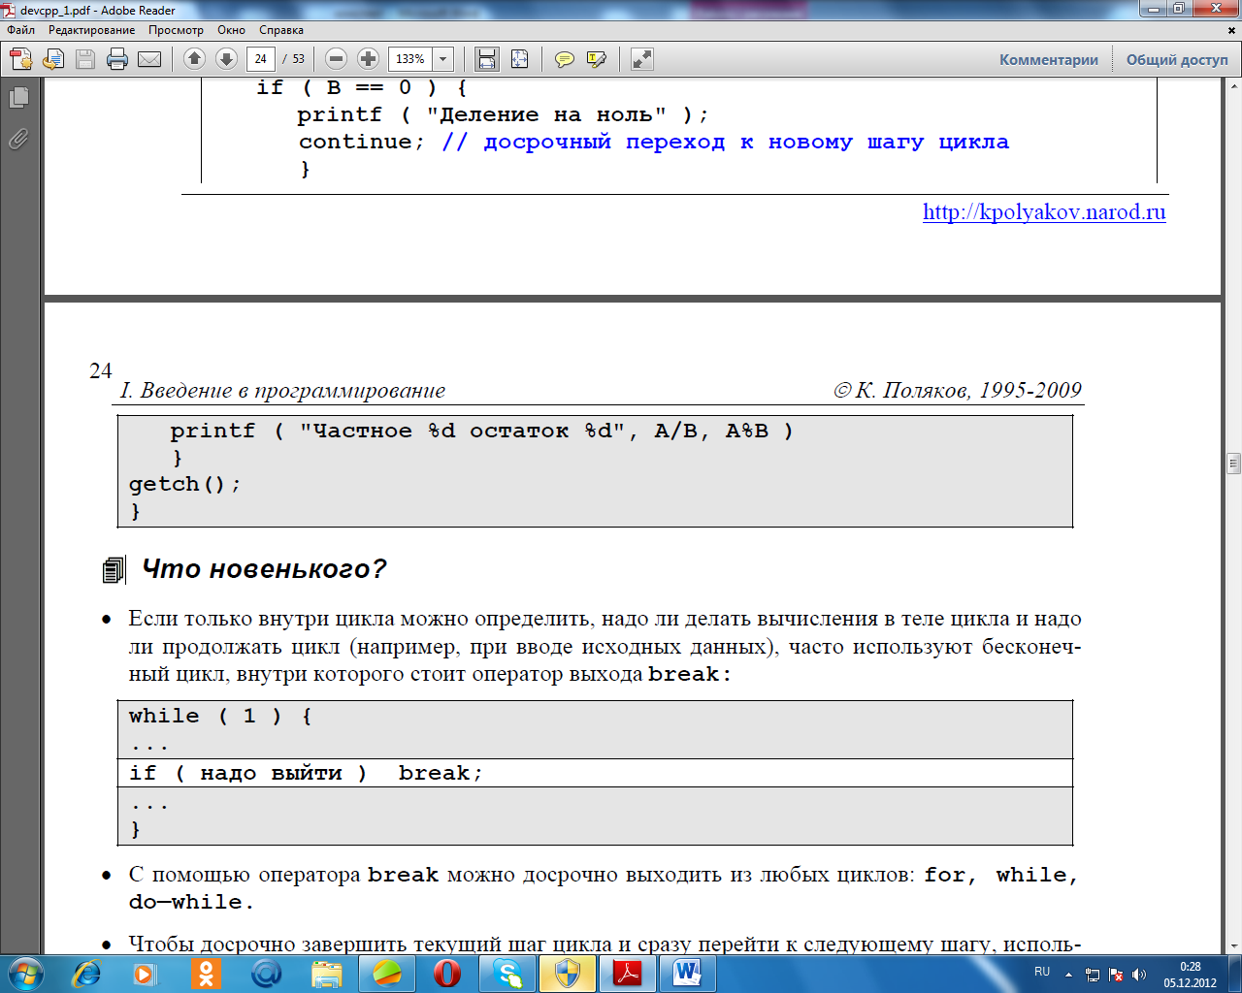Print the document using the printer icon
This screenshot has height=993, width=1242.
(117, 59)
